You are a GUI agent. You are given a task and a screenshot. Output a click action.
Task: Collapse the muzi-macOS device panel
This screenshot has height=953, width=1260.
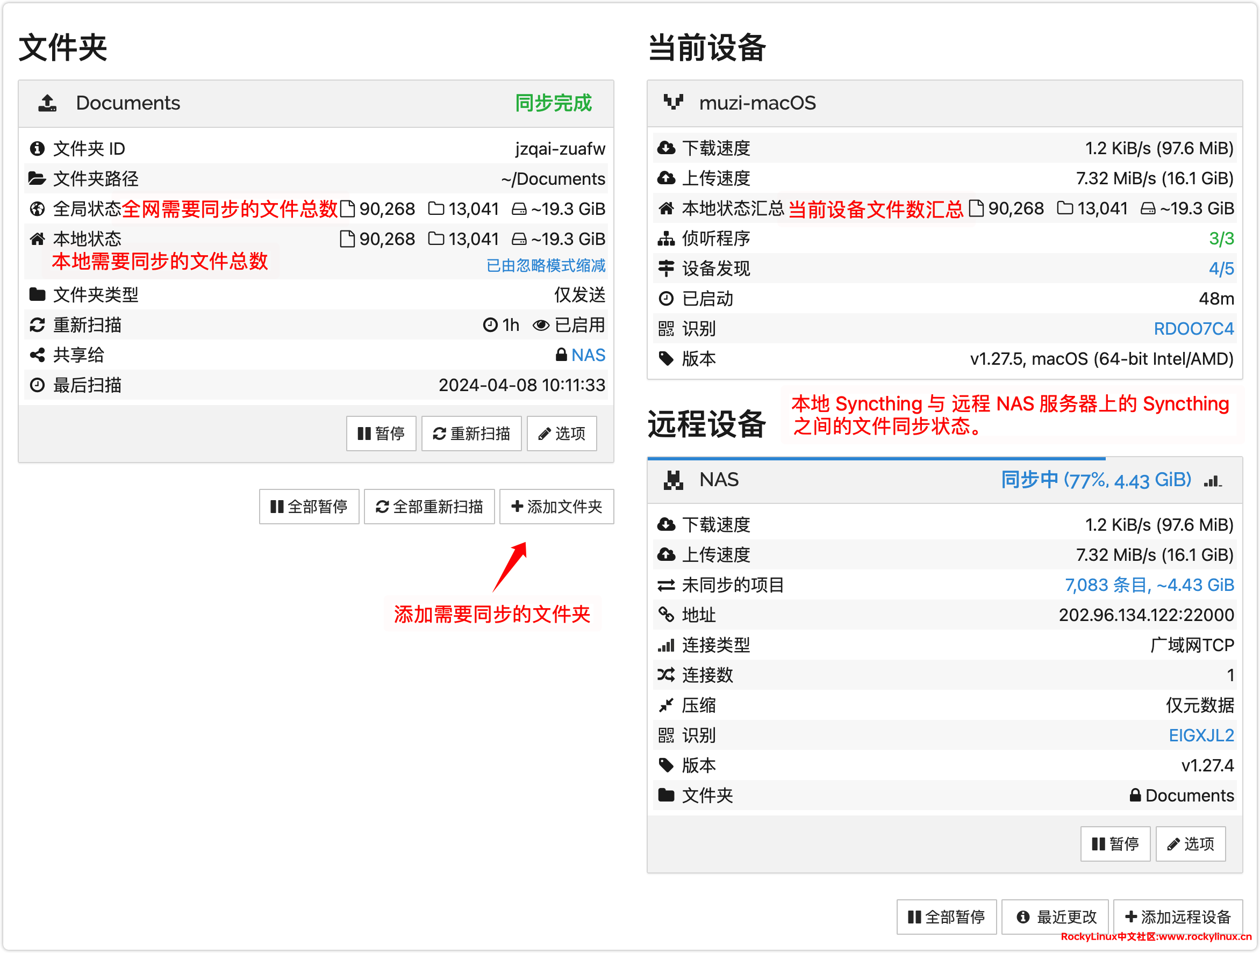tap(968, 103)
